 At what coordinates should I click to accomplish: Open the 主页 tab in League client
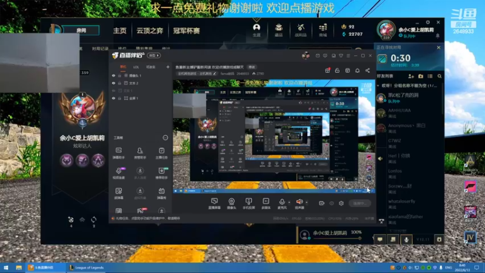tap(119, 31)
